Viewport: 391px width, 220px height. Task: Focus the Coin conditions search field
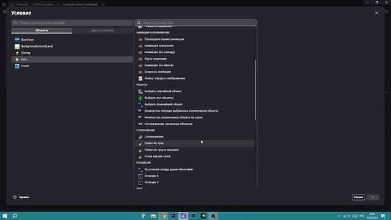[x=195, y=23]
